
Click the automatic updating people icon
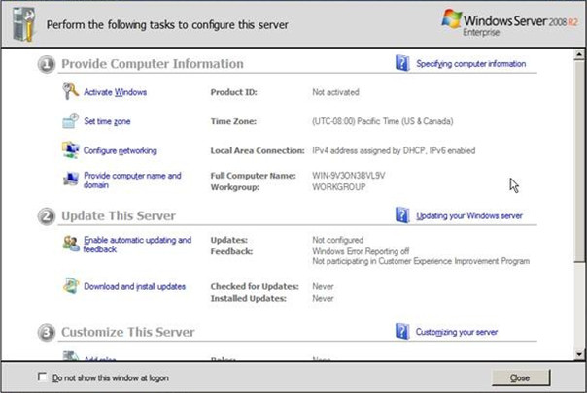coord(70,244)
